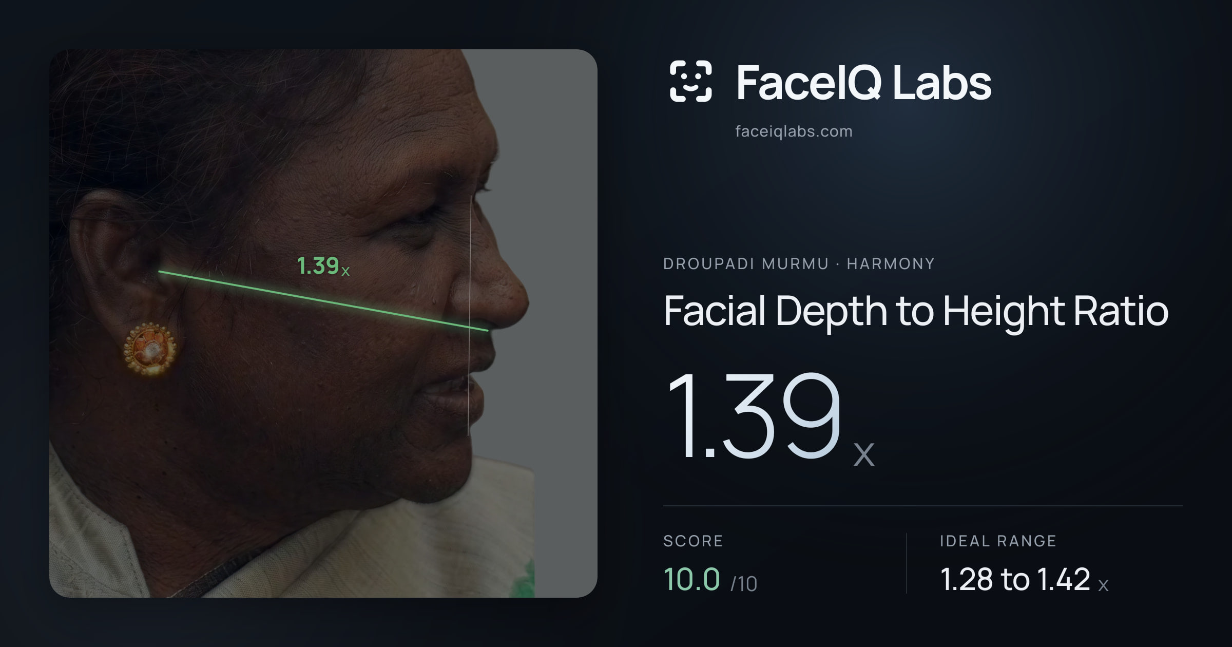Open the faceiqlabs.com link
Viewport: 1232px width, 647px height.
tap(794, 131)
